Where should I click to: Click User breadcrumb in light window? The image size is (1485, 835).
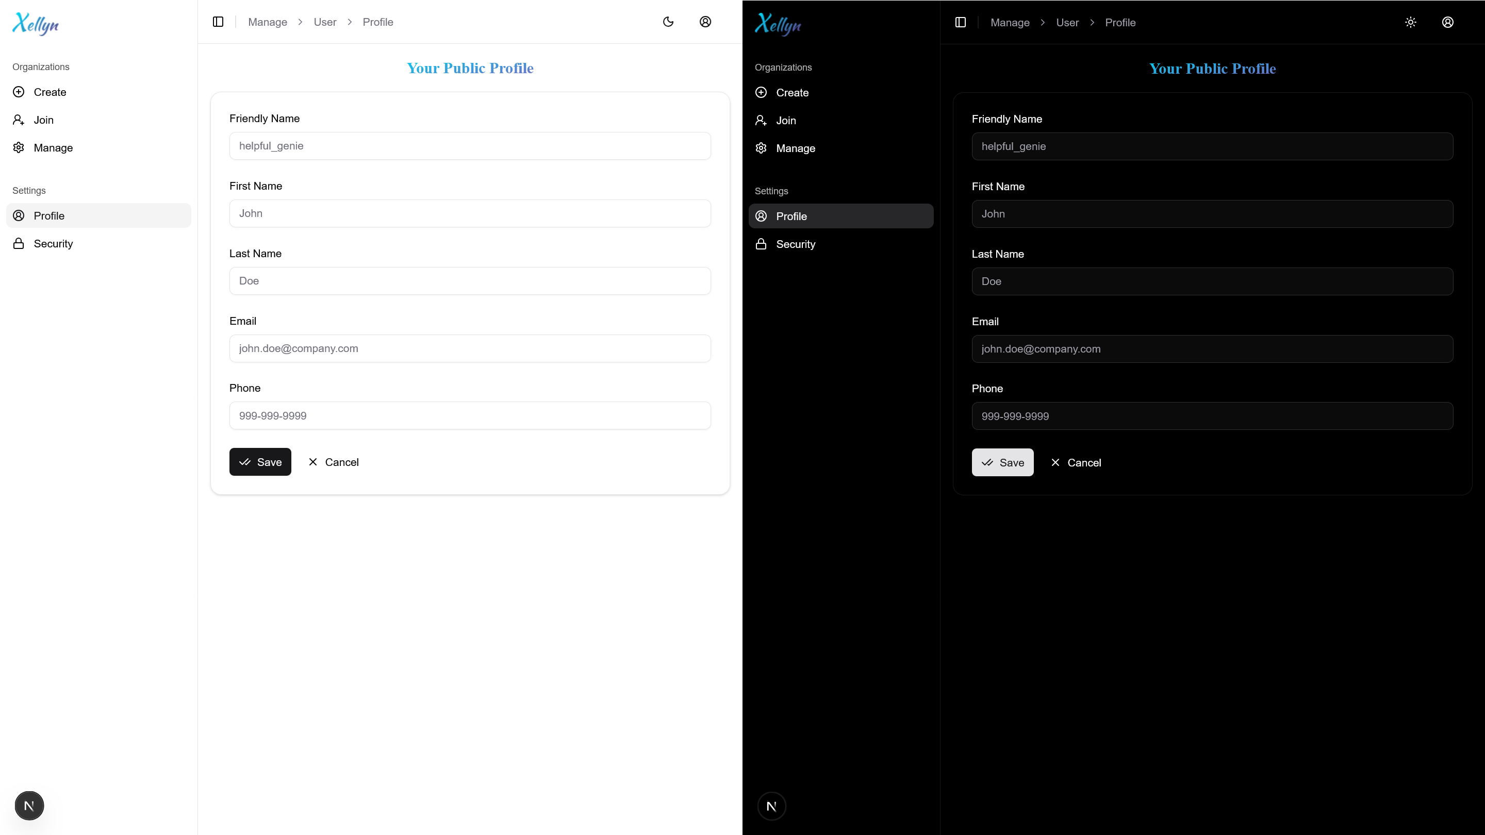pos(325,22)
